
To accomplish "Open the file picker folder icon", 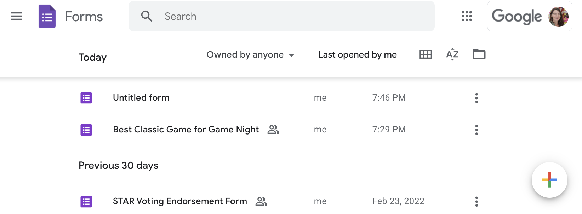I will coord(479,54).
